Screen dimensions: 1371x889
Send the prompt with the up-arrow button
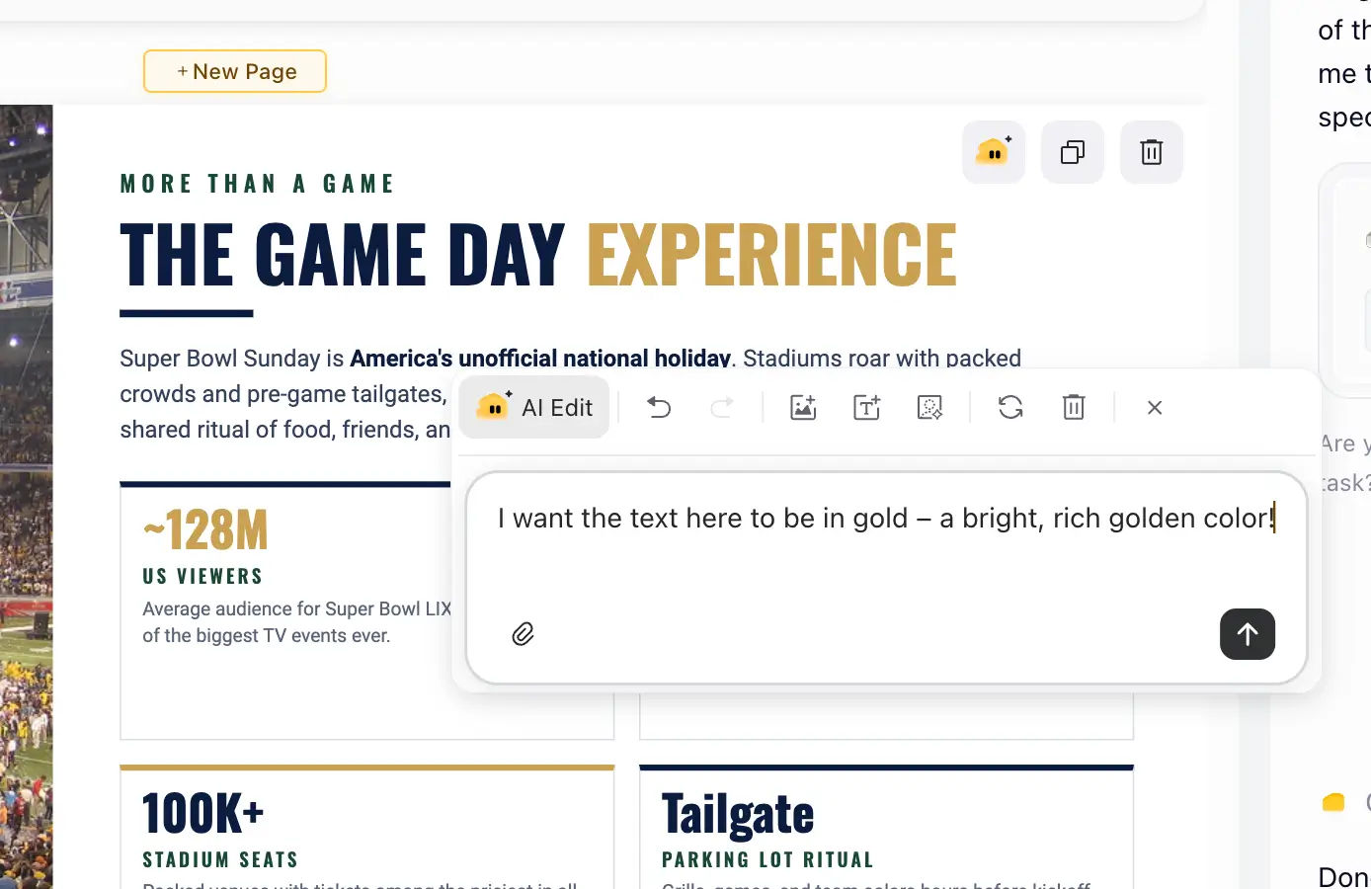click(x=1248, y=634)
